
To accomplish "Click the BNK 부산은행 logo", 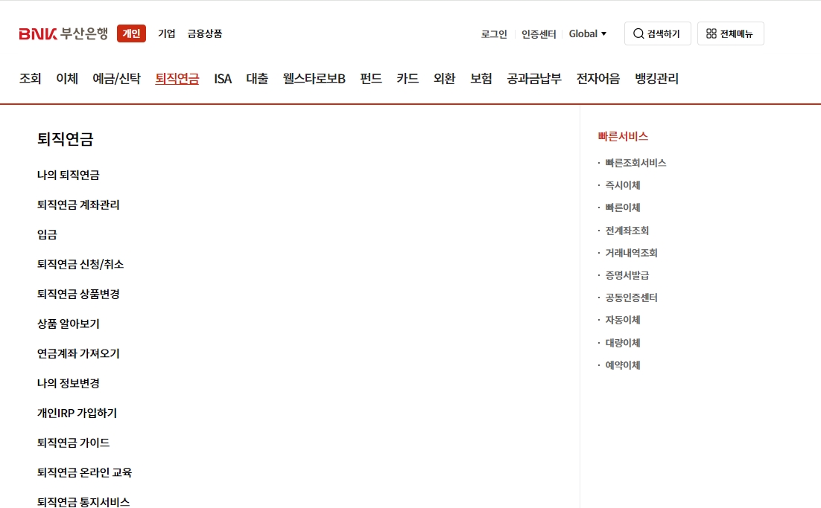I will [62, 33].
